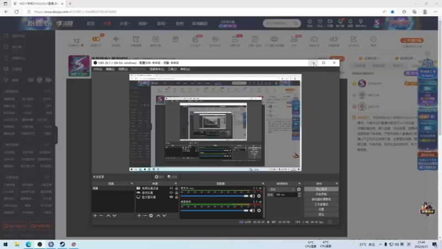This screenshot has height=249, width=442.
Task: Toggle visibility eye of 视频采集设备 source
Action: tap(171, 188)
